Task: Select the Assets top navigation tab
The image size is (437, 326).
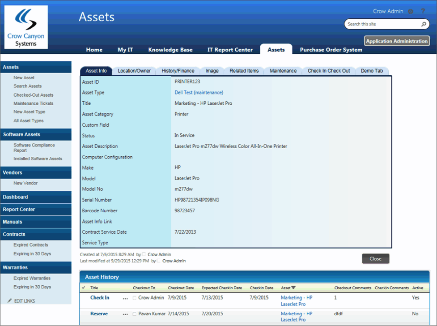Action: [276, 49]
